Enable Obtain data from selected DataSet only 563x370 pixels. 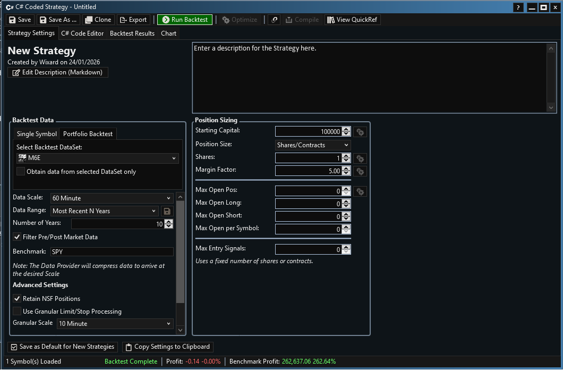point(21,172)
